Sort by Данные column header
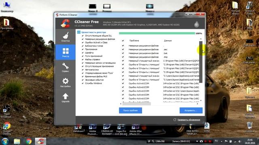The width and height of the screenshot is (259, 145). click(168, 41)
